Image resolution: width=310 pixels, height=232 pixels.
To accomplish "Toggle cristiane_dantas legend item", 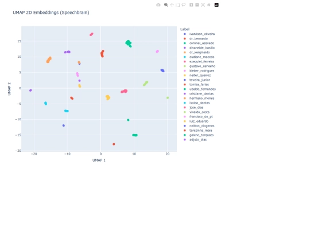I will (x=199, y=94).
